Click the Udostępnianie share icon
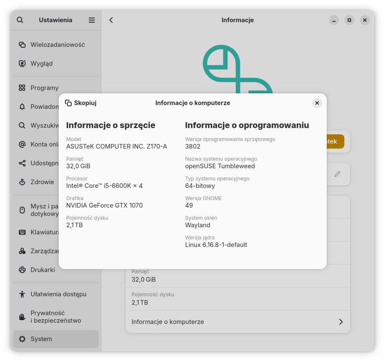 22,163
